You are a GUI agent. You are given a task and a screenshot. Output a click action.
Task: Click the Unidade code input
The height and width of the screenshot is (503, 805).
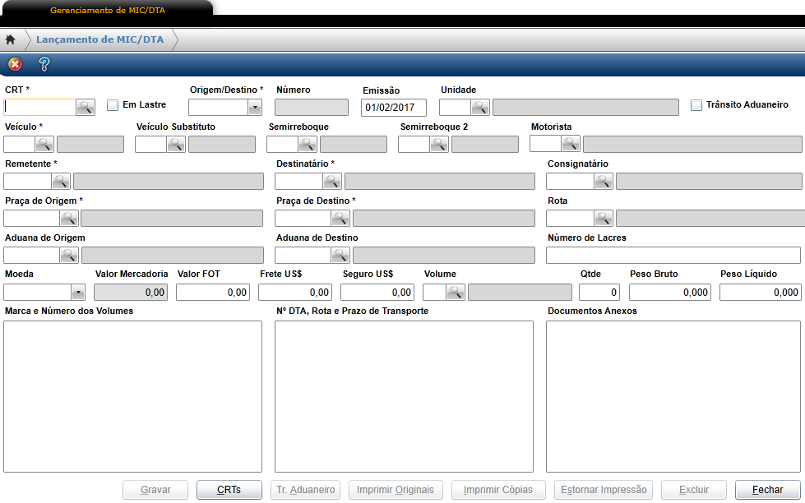coord(456,108)
